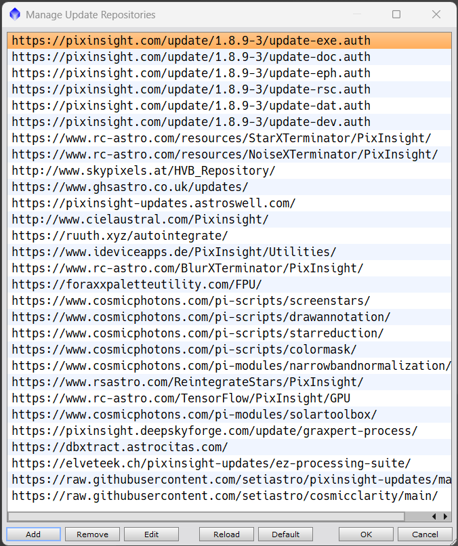Image resolution: width=458 pixels, height=546 pixels.
Task: Select the cosmicphotons drawannotation URL
Action: click(x=229, y=317)
